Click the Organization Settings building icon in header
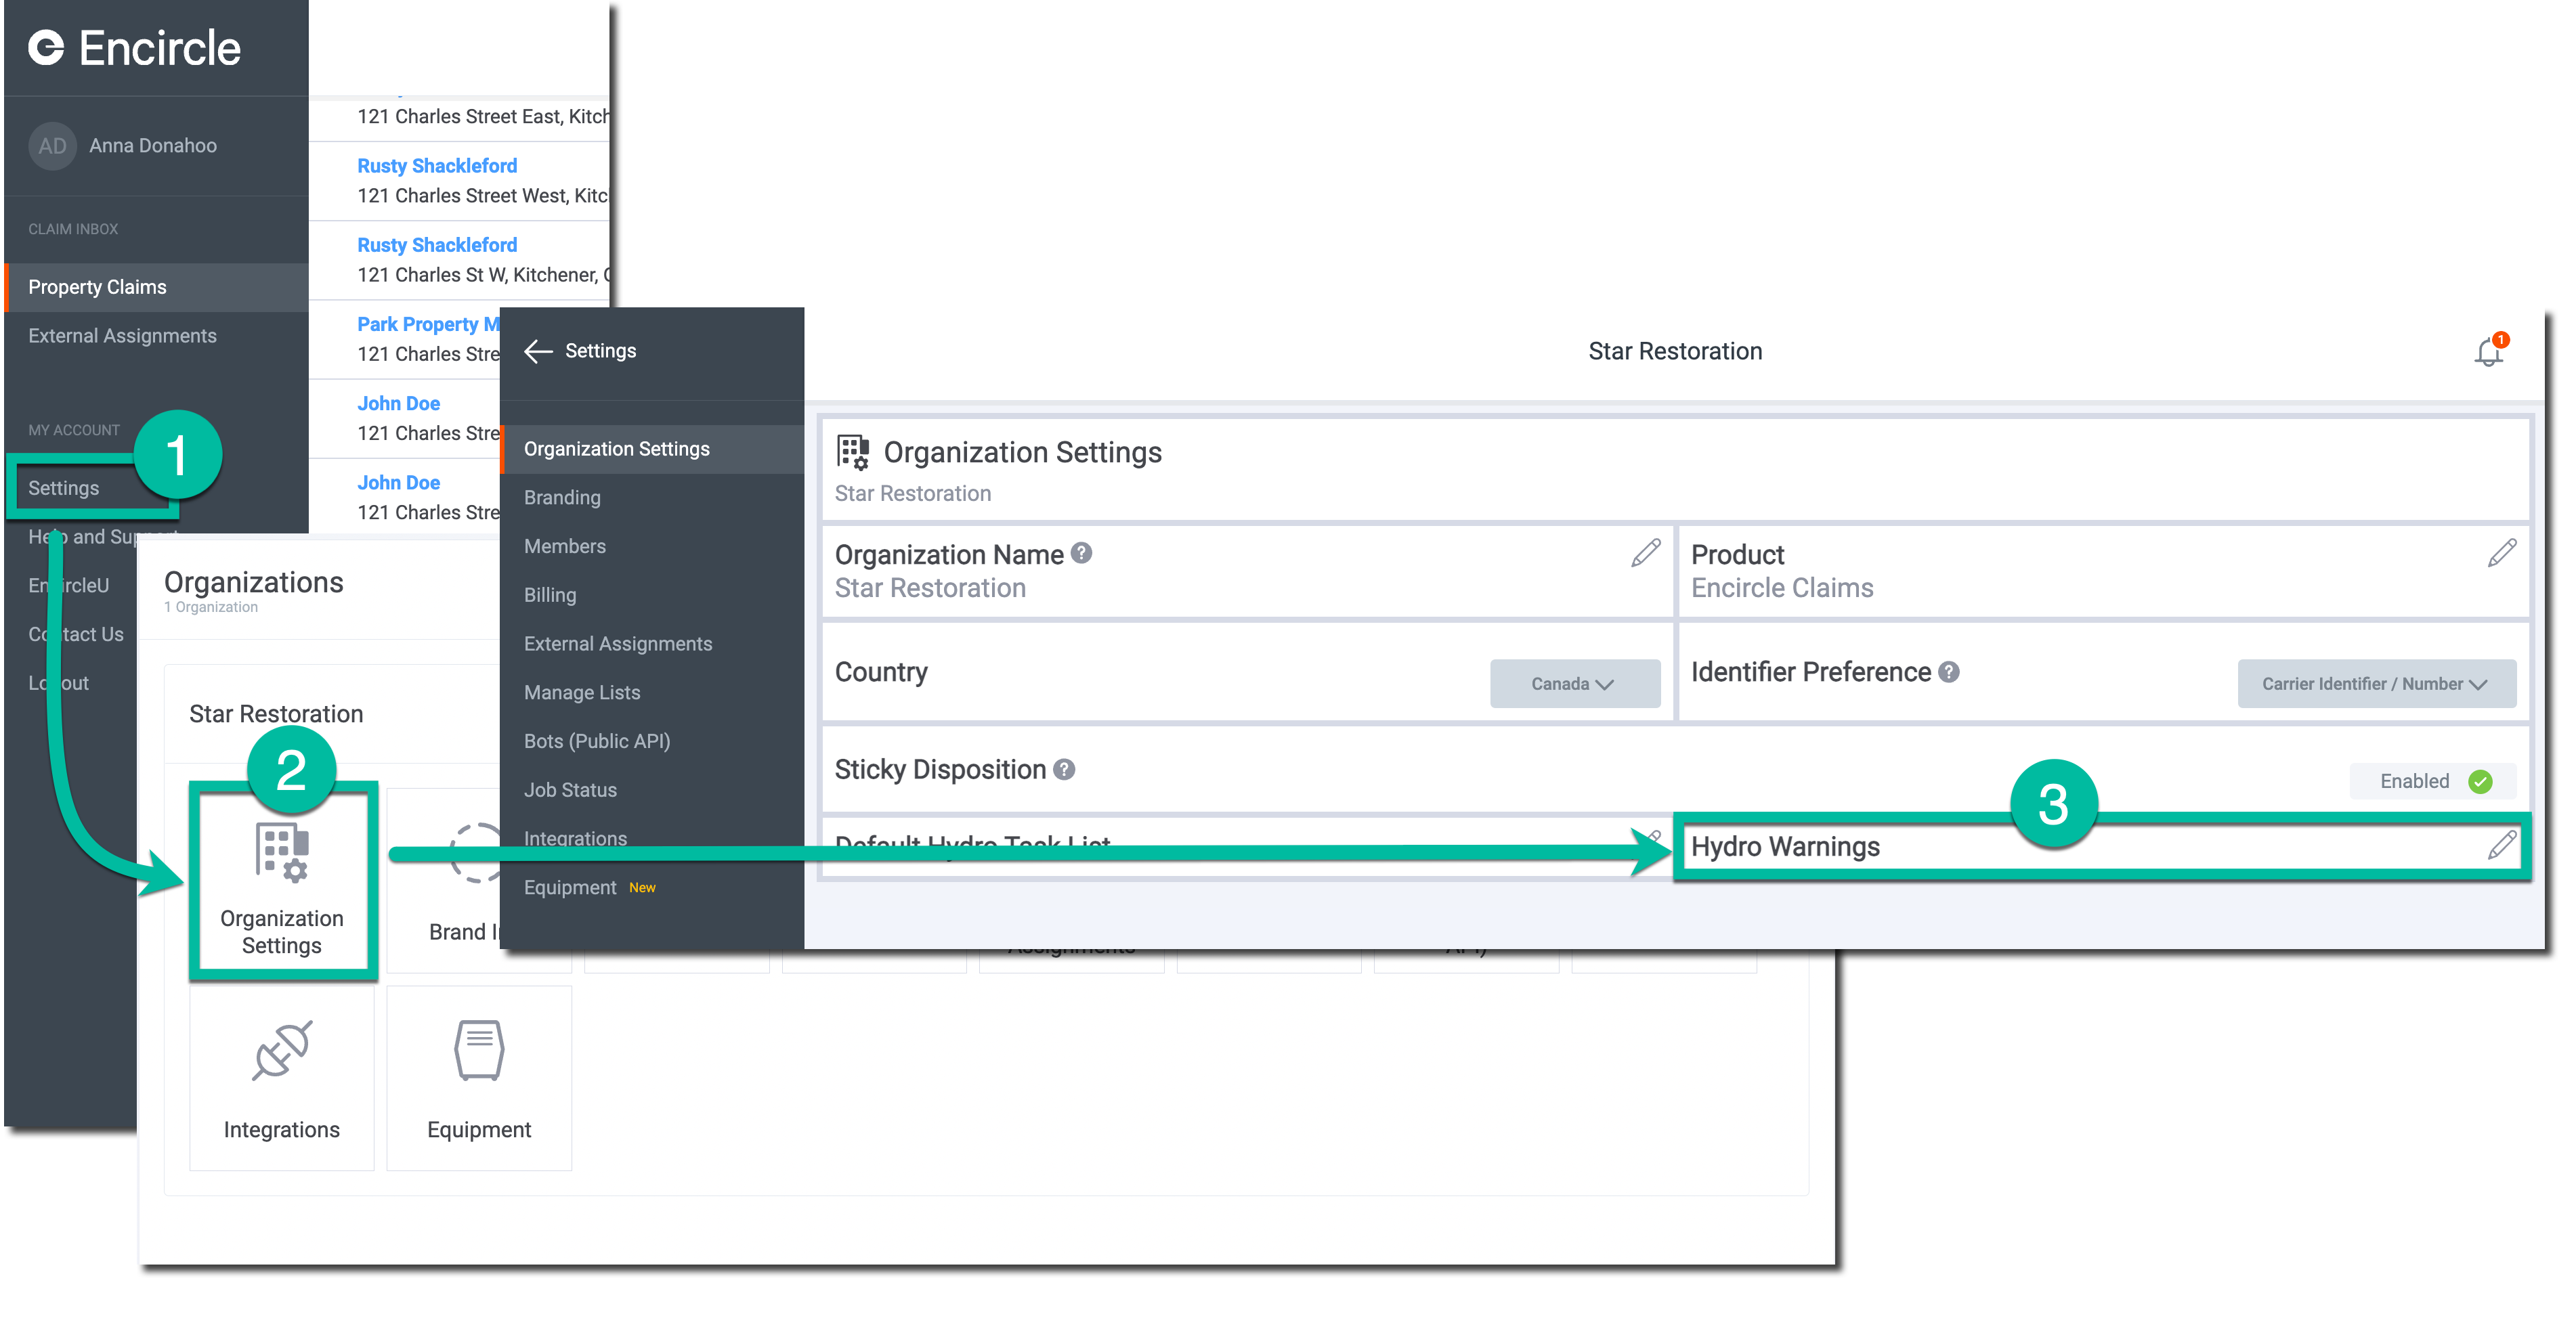The width and height of the screenshot is (2576, 1339). point(853,452)
